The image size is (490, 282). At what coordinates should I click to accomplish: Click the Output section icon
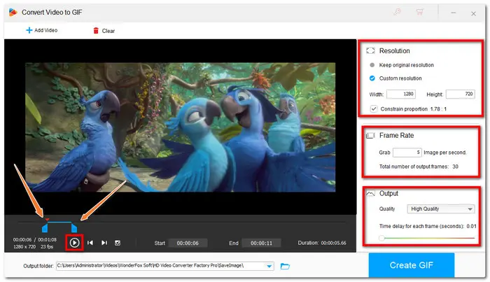[370, 194]
